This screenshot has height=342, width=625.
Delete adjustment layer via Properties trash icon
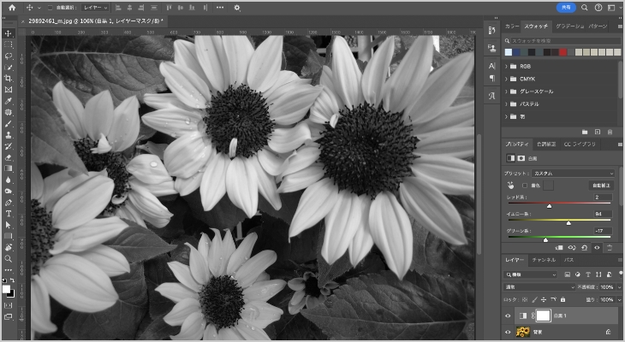point(610,248)
